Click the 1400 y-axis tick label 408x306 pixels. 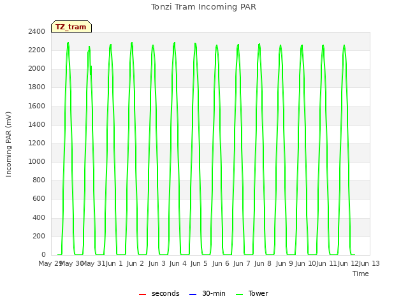coord(37,124)
